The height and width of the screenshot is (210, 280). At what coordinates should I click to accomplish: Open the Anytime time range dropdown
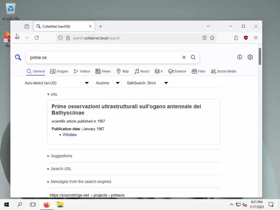click(x=108, y=83)
